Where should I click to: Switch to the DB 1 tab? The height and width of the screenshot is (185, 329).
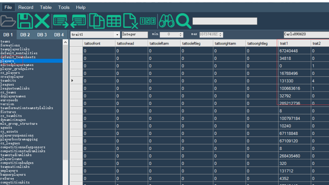8,35
